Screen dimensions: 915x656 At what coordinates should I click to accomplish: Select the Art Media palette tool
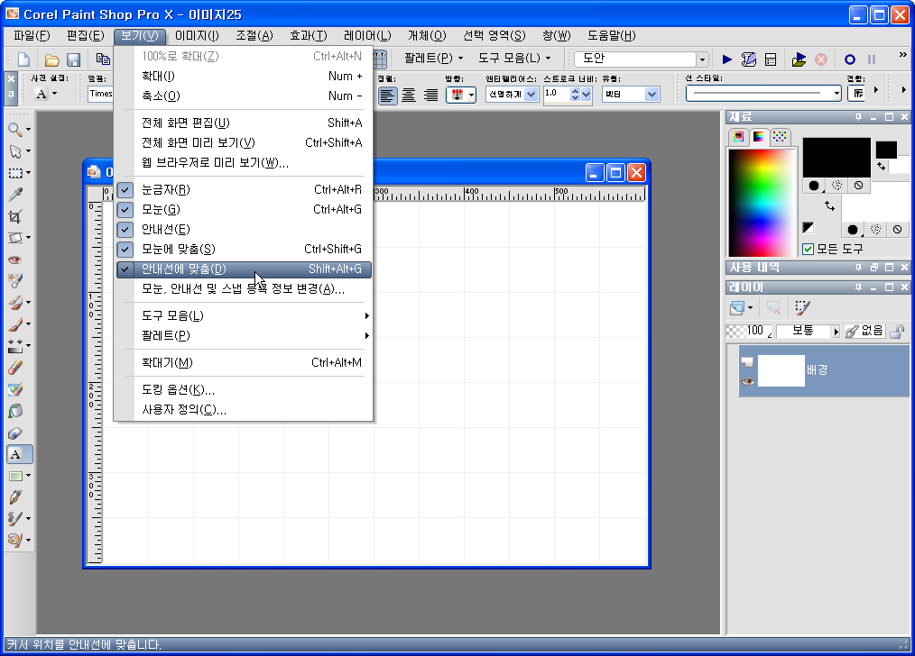[x=15, y=541]
